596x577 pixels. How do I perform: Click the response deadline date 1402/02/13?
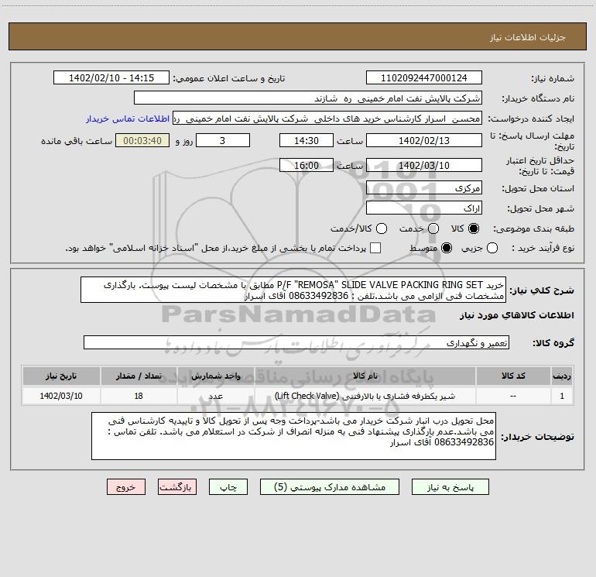click(x=424, y=141)
